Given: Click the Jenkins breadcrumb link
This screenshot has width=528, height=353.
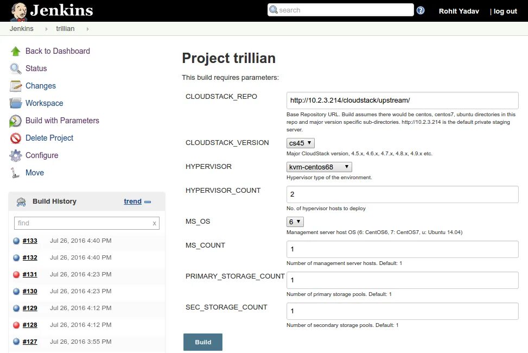Looking at the screenshot, I should click(21, 29).
